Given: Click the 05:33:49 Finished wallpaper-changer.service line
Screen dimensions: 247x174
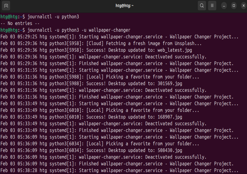Looking at the screenshot, I should tap(117, 130).
